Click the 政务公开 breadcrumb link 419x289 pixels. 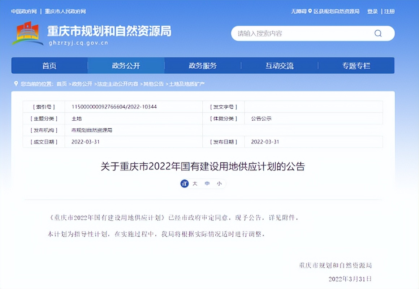tap(82, 84)
